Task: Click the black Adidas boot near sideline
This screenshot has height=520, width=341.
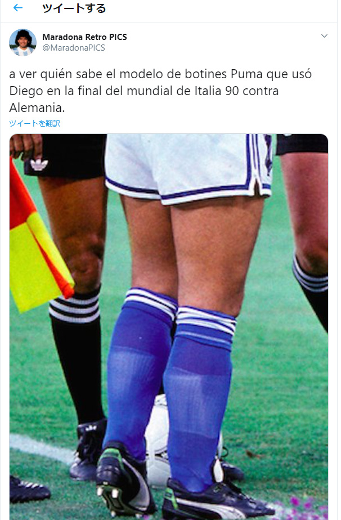Action: [88, 448]
